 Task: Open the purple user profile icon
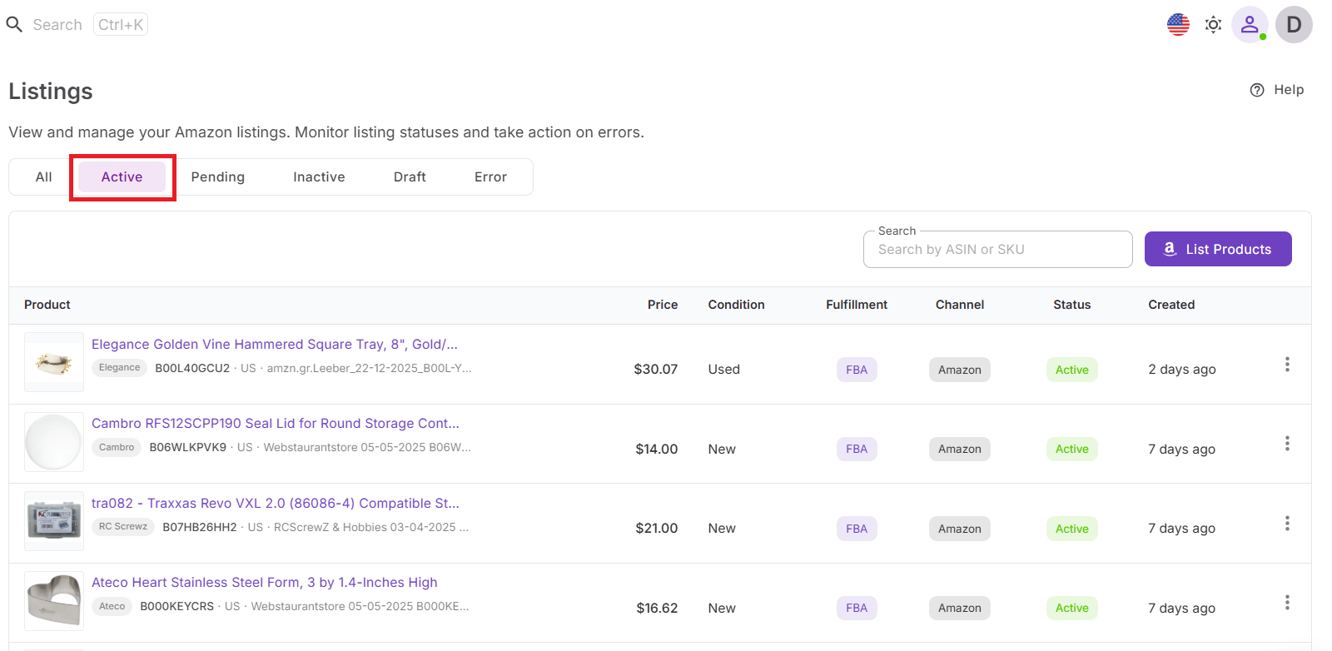pyautogui.click(x=1249, y=25)
